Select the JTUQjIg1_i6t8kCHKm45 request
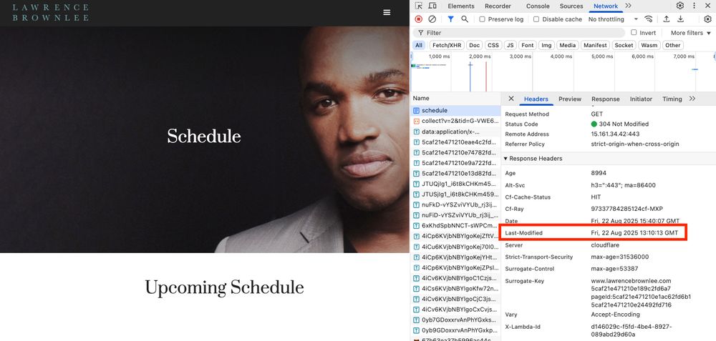716x341 pixels. [455, 184]
